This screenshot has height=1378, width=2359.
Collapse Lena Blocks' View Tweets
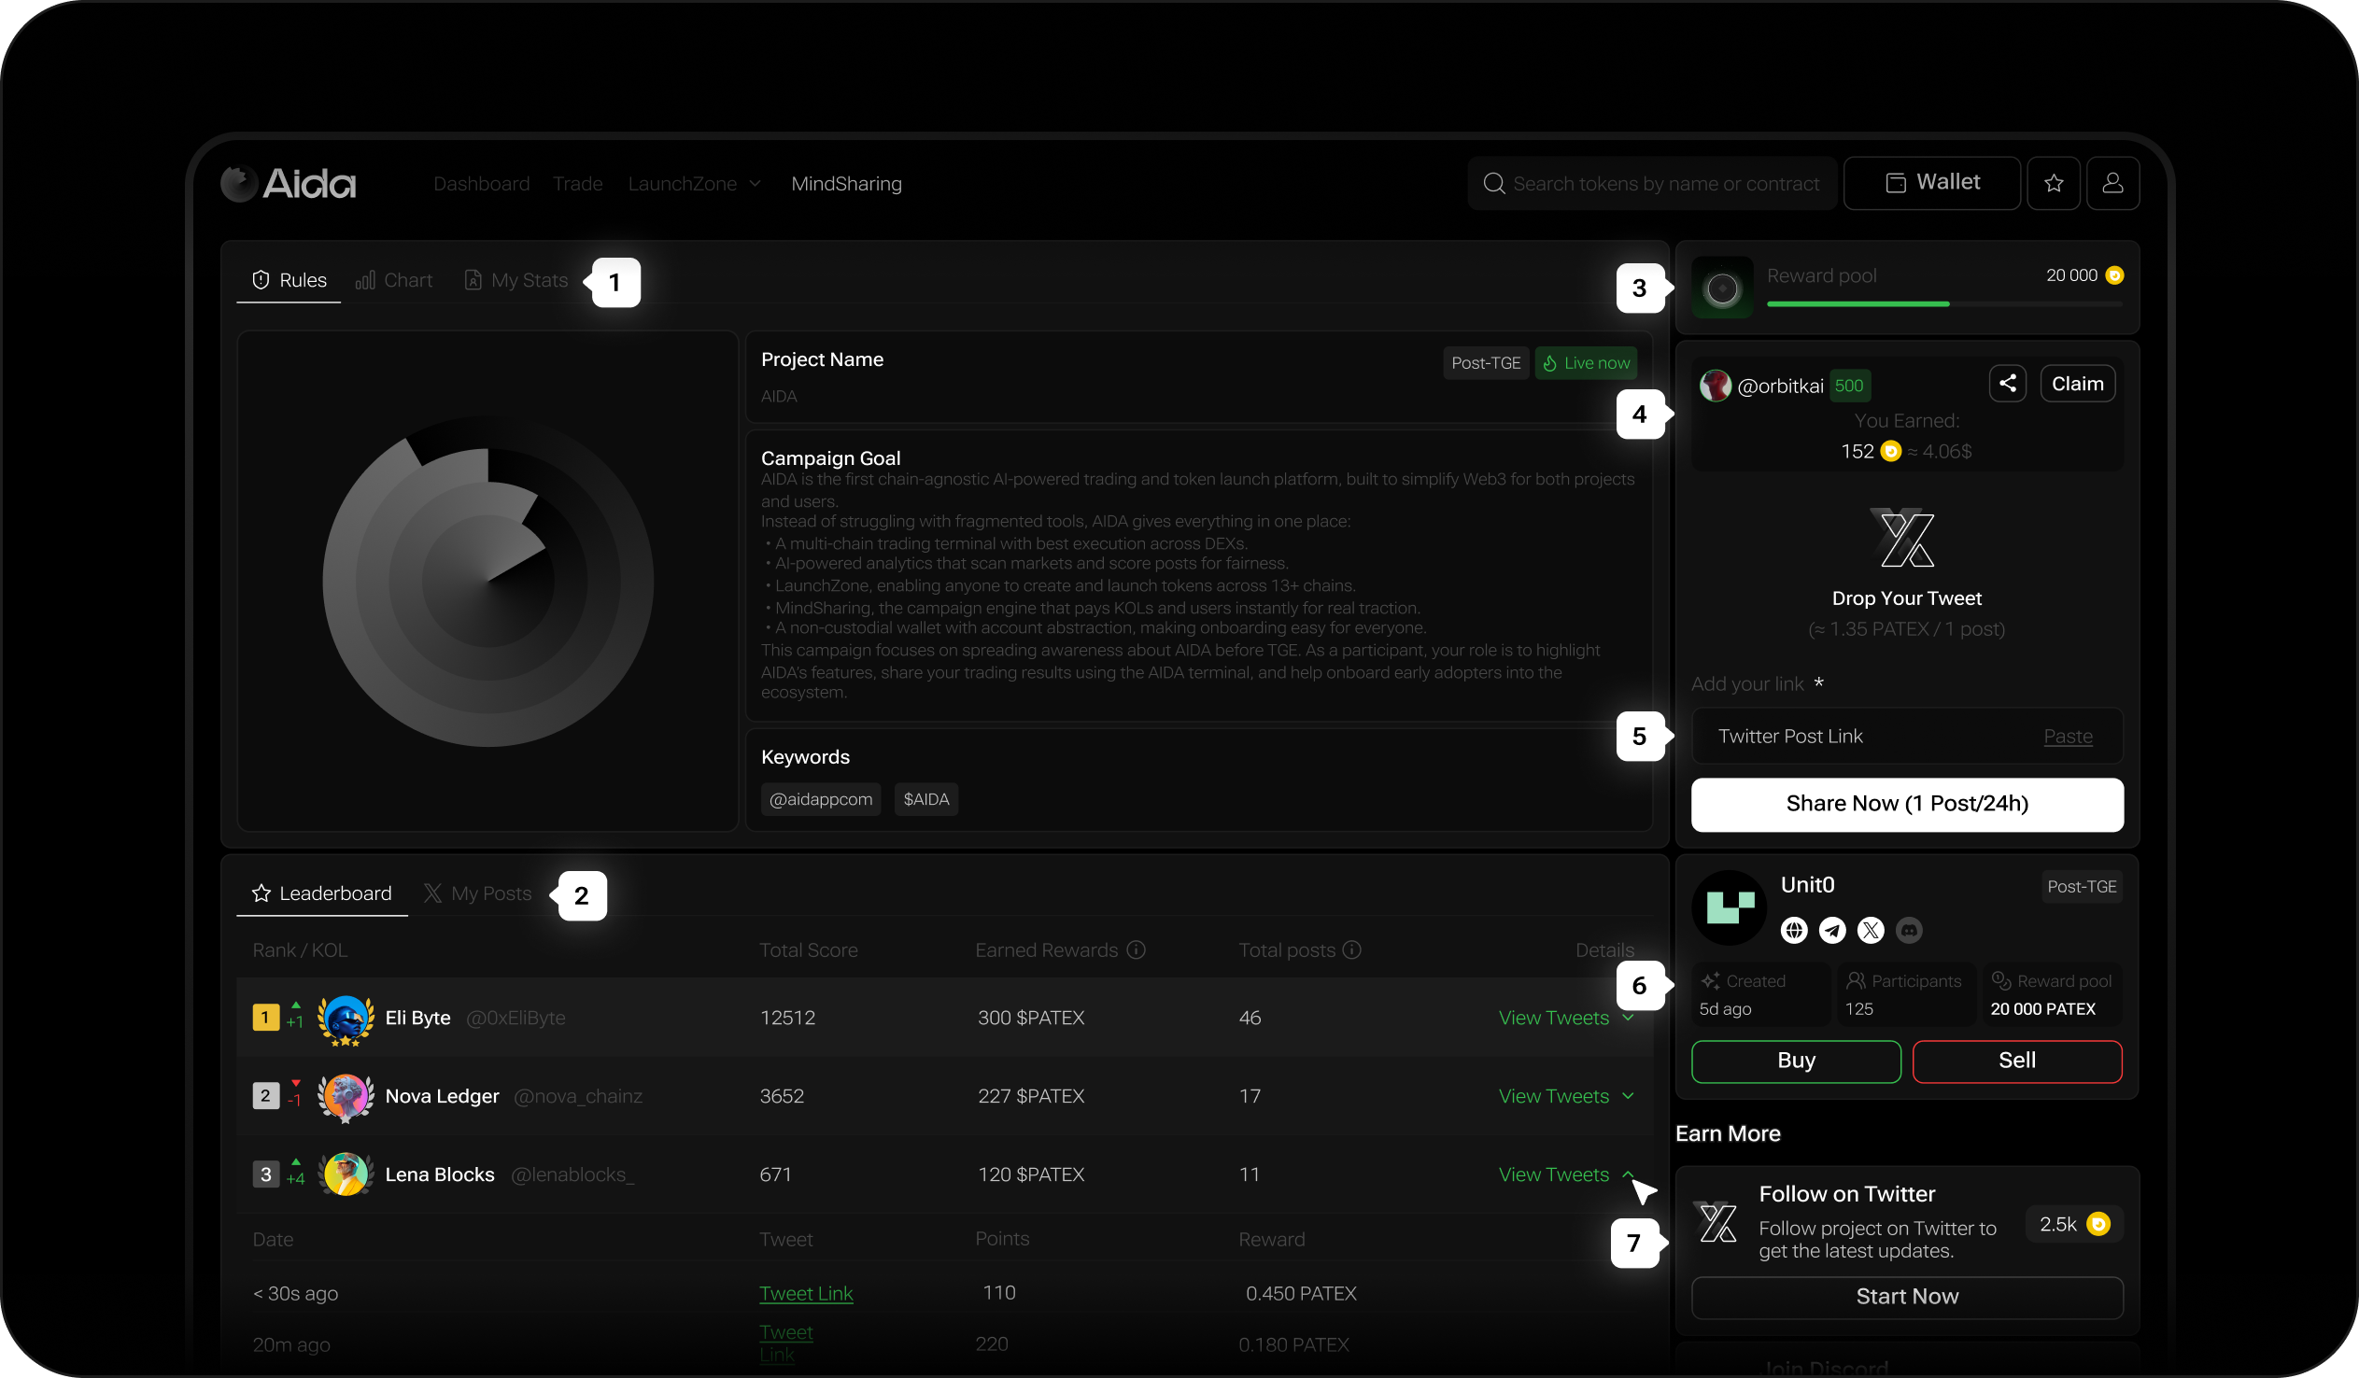click(x=1565, y=1174)
